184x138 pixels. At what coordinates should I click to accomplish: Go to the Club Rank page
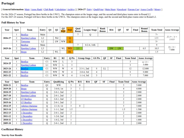click(x=48, y=10)
